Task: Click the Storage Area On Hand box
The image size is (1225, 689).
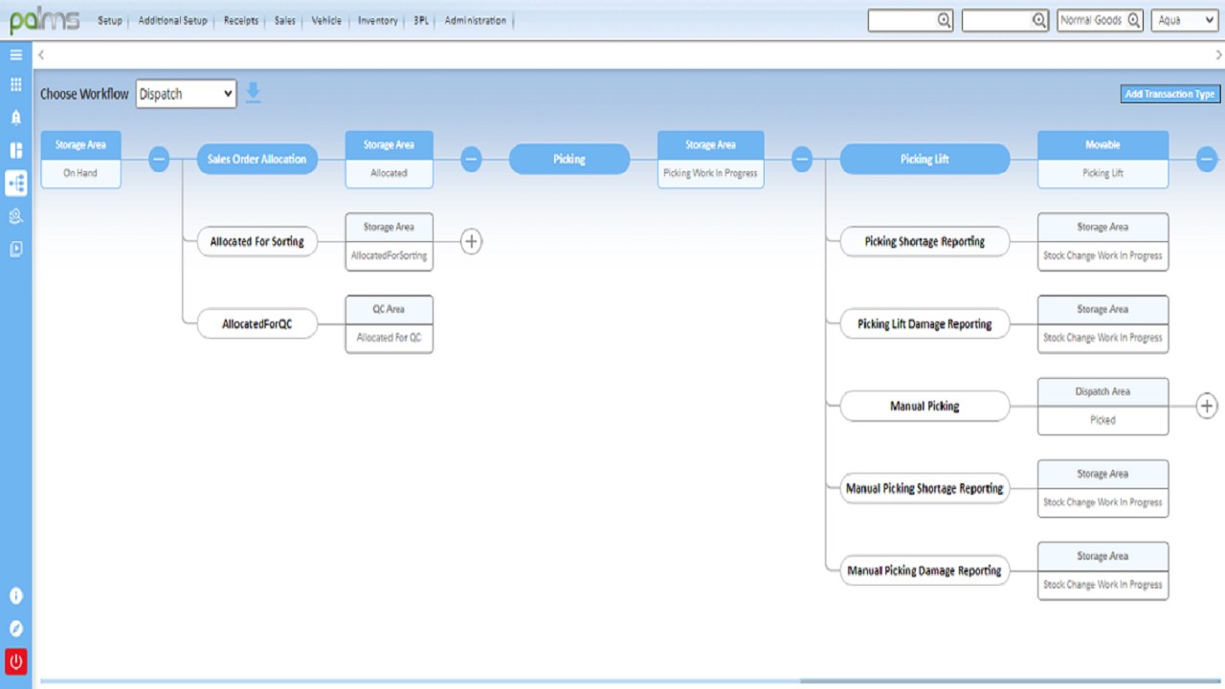Action: point(80,160)
